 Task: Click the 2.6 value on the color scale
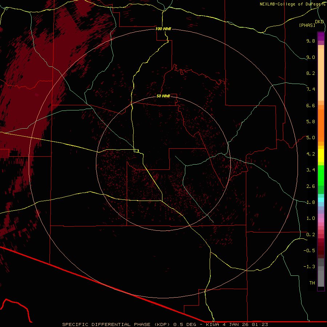pyautogui.click(x=311, y=186)
